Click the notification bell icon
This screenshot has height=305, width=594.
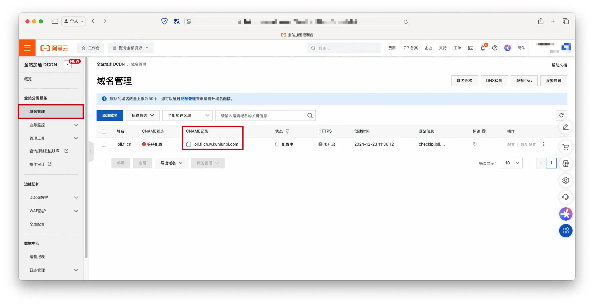pos(482,48)
